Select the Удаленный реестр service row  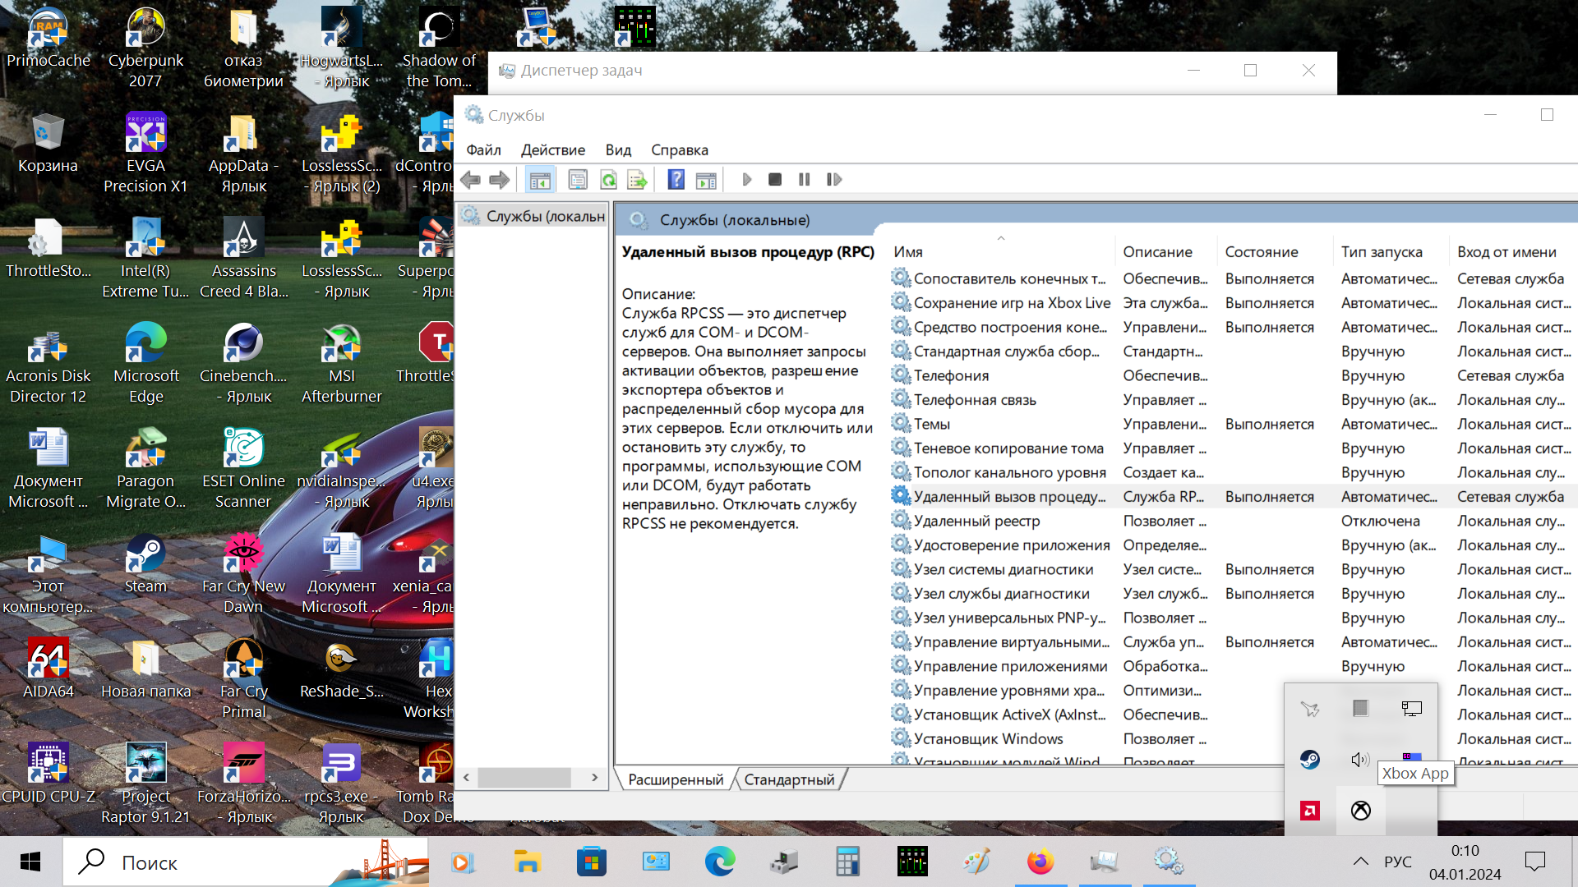pyautogui.click(x=976, y=521)
